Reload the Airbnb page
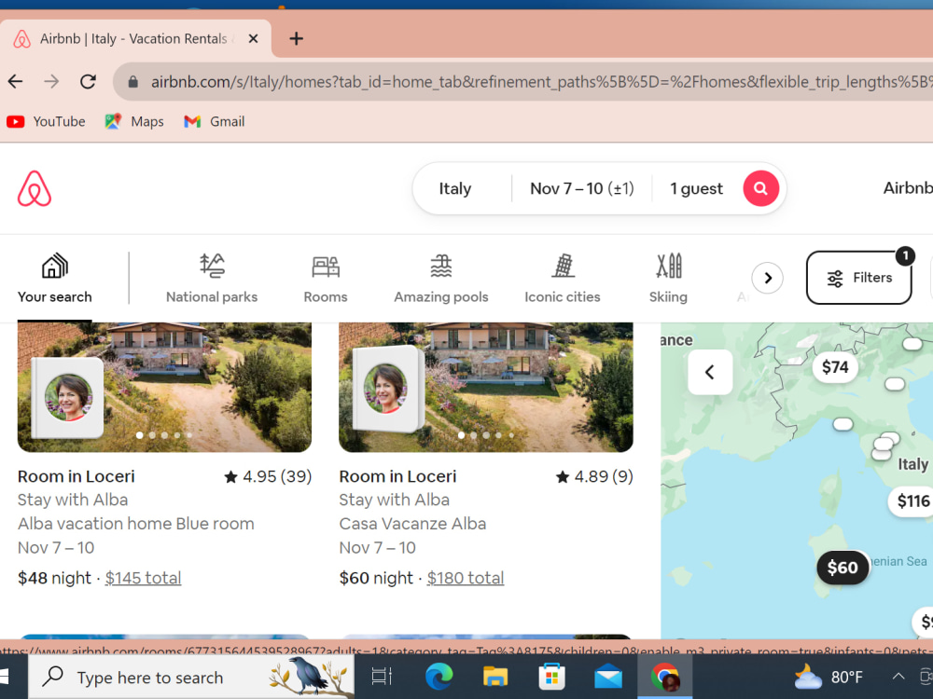Viewport: 933px width, 699px height. pyautogui.click(x=88, y=81)
